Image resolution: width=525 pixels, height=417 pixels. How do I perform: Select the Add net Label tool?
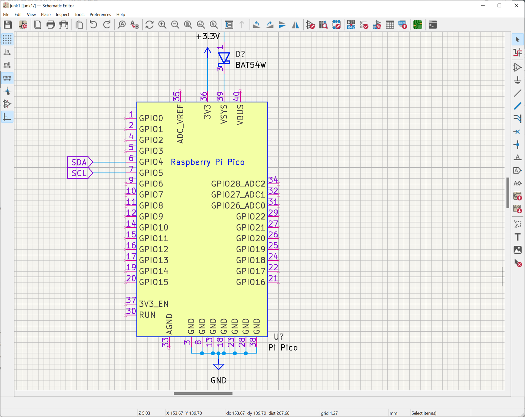pos(518,157)
